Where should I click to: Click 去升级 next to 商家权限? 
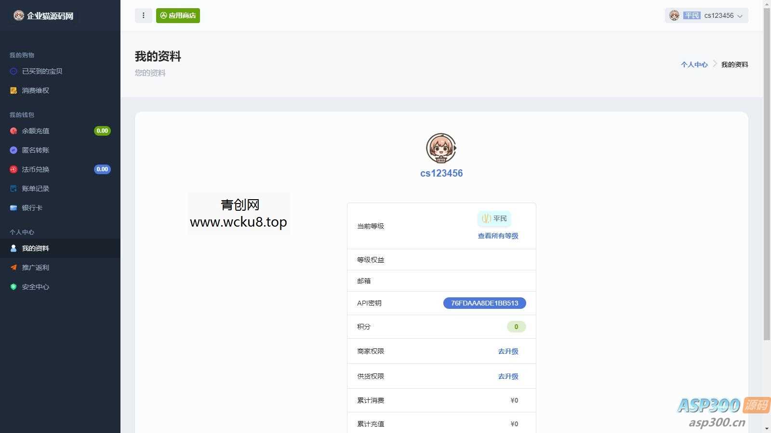coord(508,351)
